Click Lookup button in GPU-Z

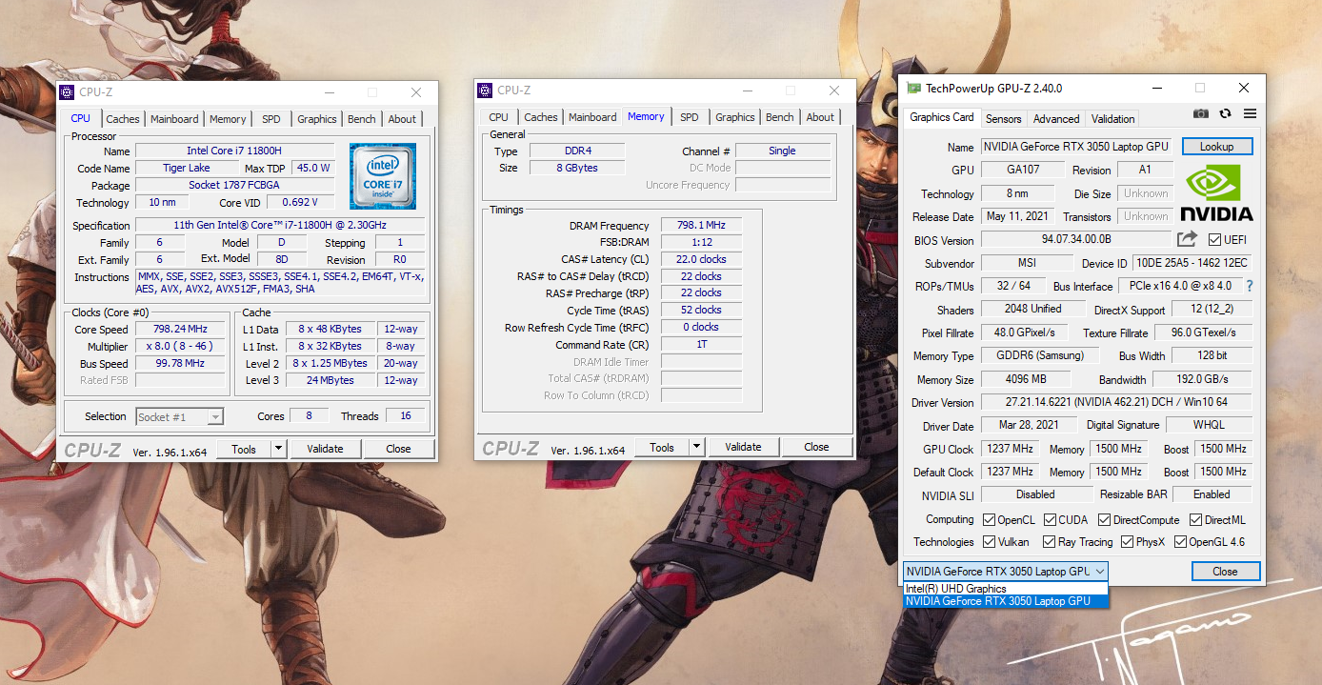click(1217, 147)
